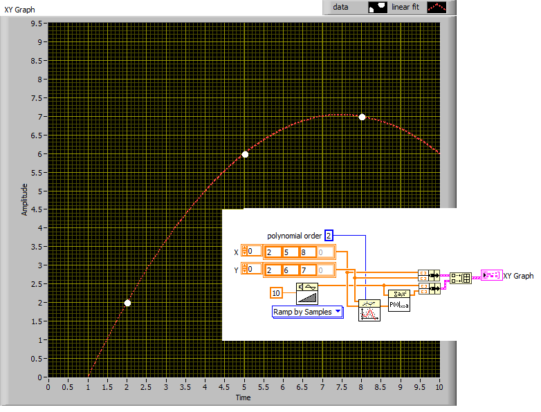This screenshot has width=541, height=412.
Task: Click the Y array index value field
Action: tap(255, 269)
